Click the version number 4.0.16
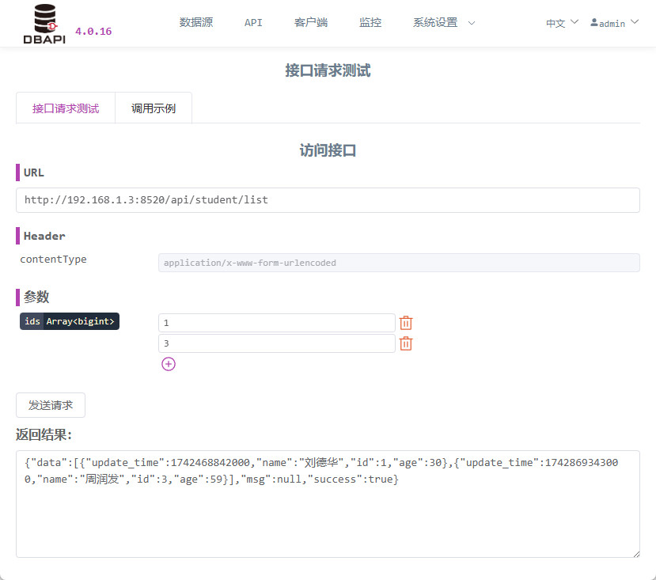 point(93,32)
